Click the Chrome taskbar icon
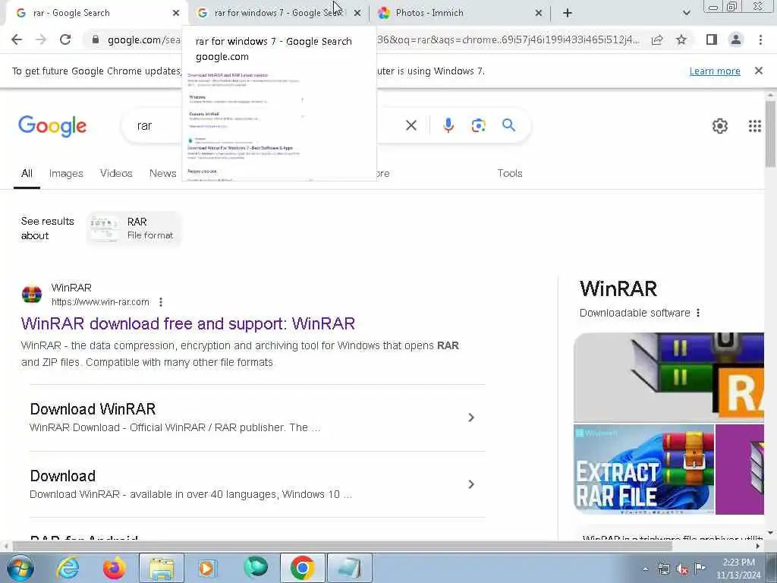 coord(303,568)
